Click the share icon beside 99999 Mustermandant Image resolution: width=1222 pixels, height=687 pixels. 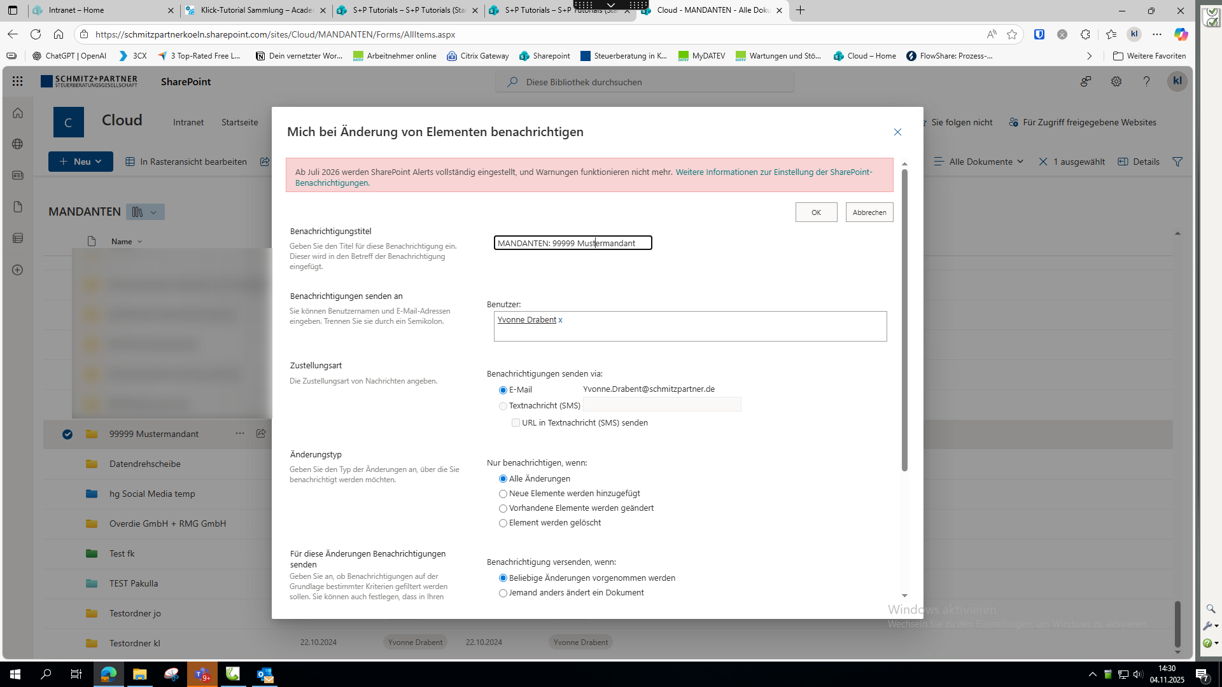click(x=261, y=433)
